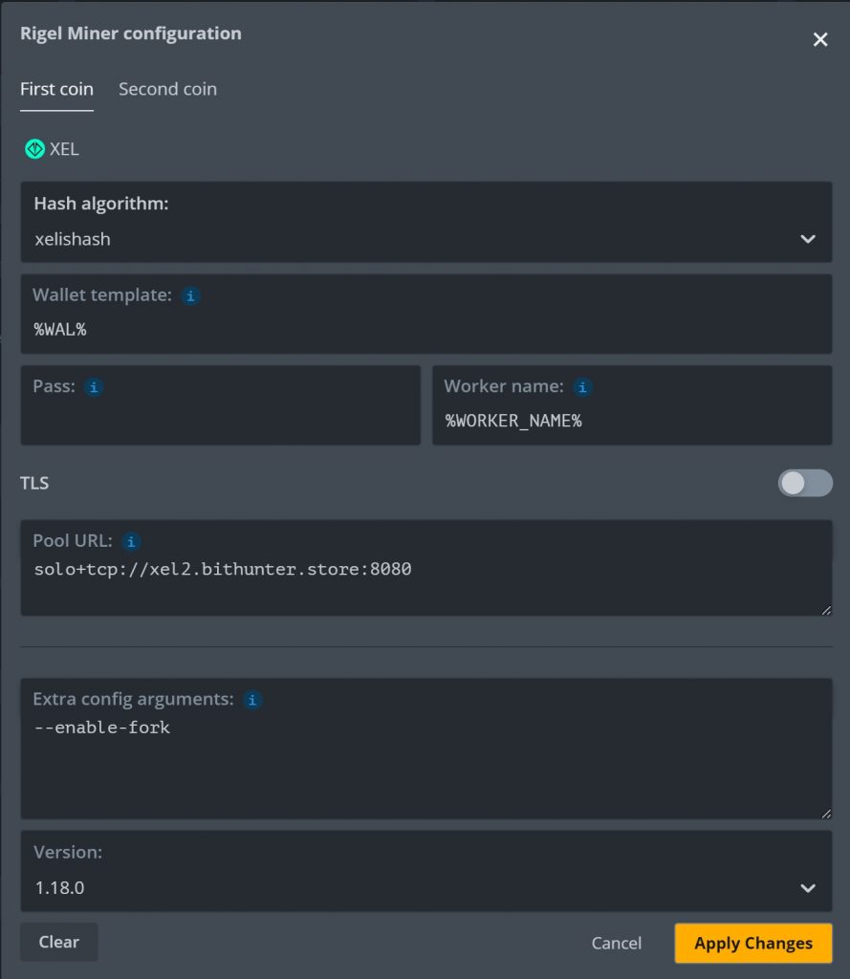This screenshot has width=850, height=979.
Task: Close the Rigel Miner configuration dialog
Action: [820, 39]
